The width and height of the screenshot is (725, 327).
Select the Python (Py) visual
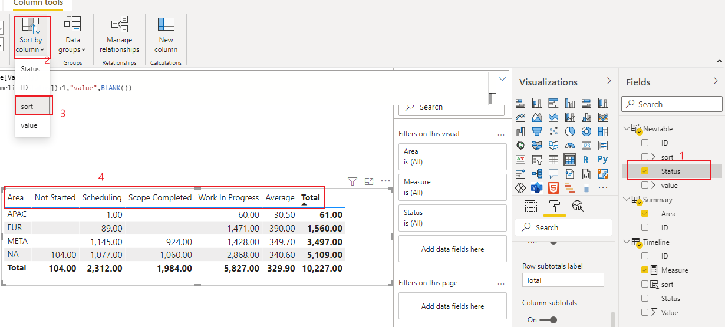[x=602, y=160]
